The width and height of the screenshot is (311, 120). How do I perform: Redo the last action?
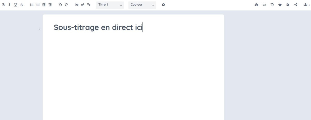click(x=66, y=5)
